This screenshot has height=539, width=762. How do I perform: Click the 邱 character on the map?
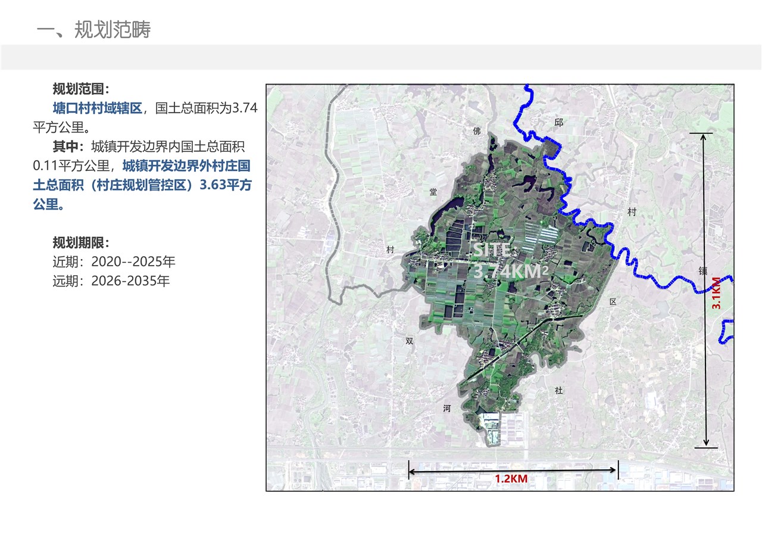click(558, 122)
